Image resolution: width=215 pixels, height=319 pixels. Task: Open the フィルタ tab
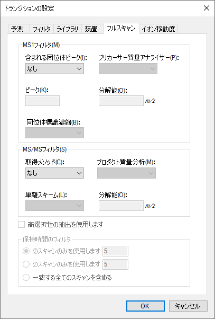tap(42, 29)
